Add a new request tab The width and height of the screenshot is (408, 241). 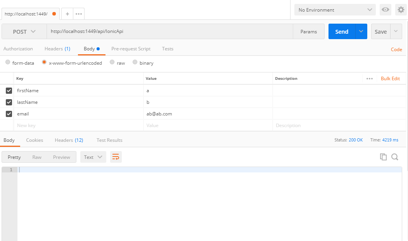click(x=67, y=14)
